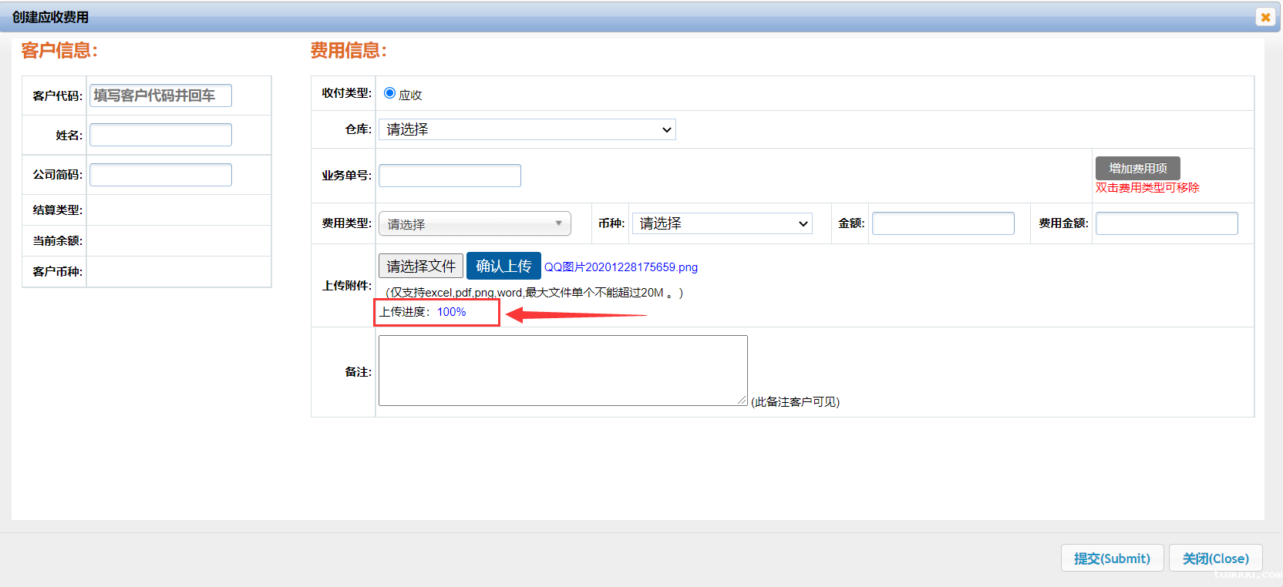Open the 币种 dropdown list
Screen dimensions: 1283x587
pyautogui.click(x=722, y=223)
